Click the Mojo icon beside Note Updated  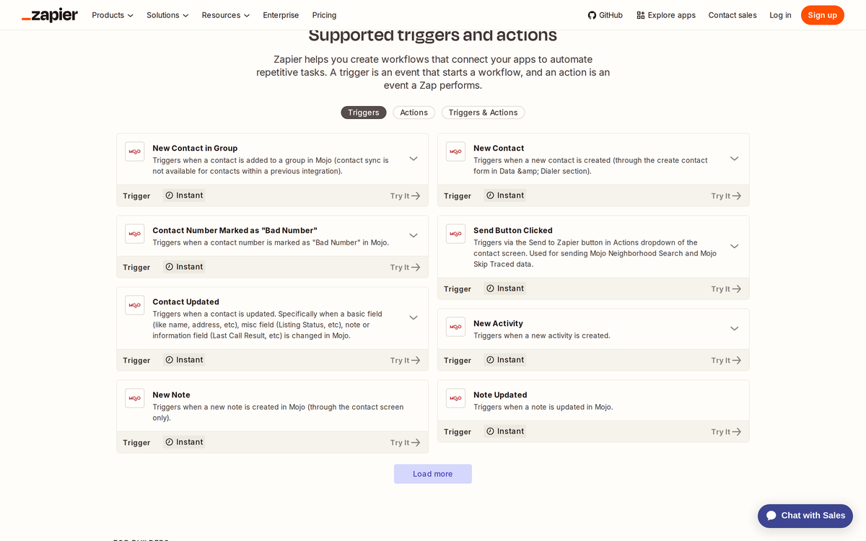coord(455,398)
